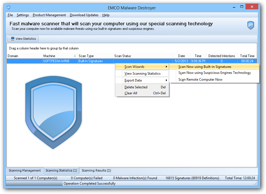
Task: Click the monitor icon on View Statistics
Action: (x=13, y=39)
